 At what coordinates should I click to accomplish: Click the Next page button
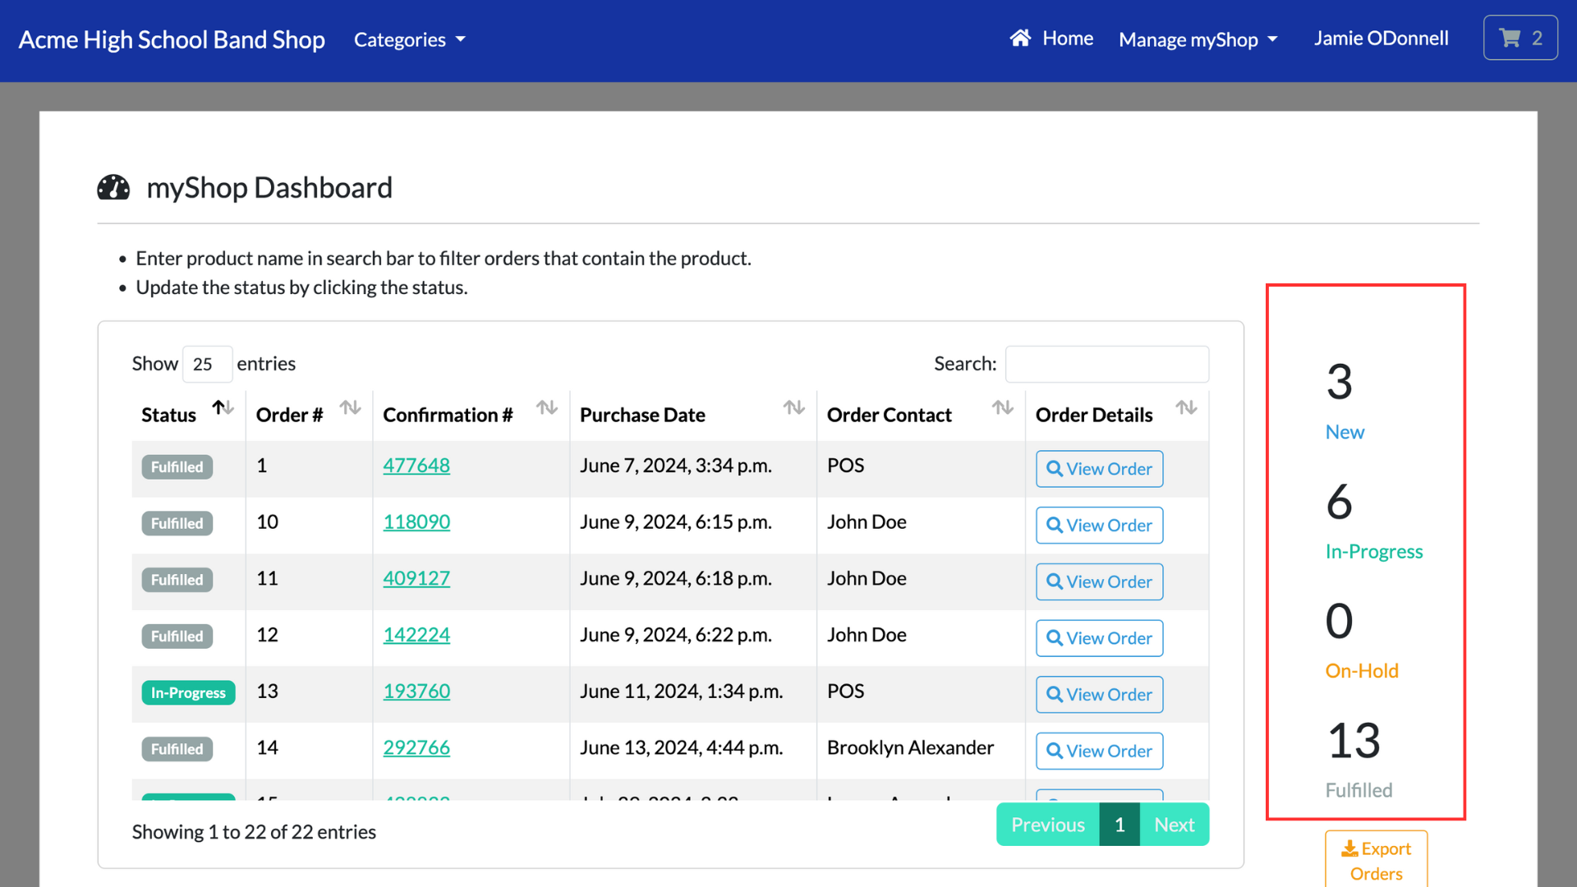(x=1175, y=825)
